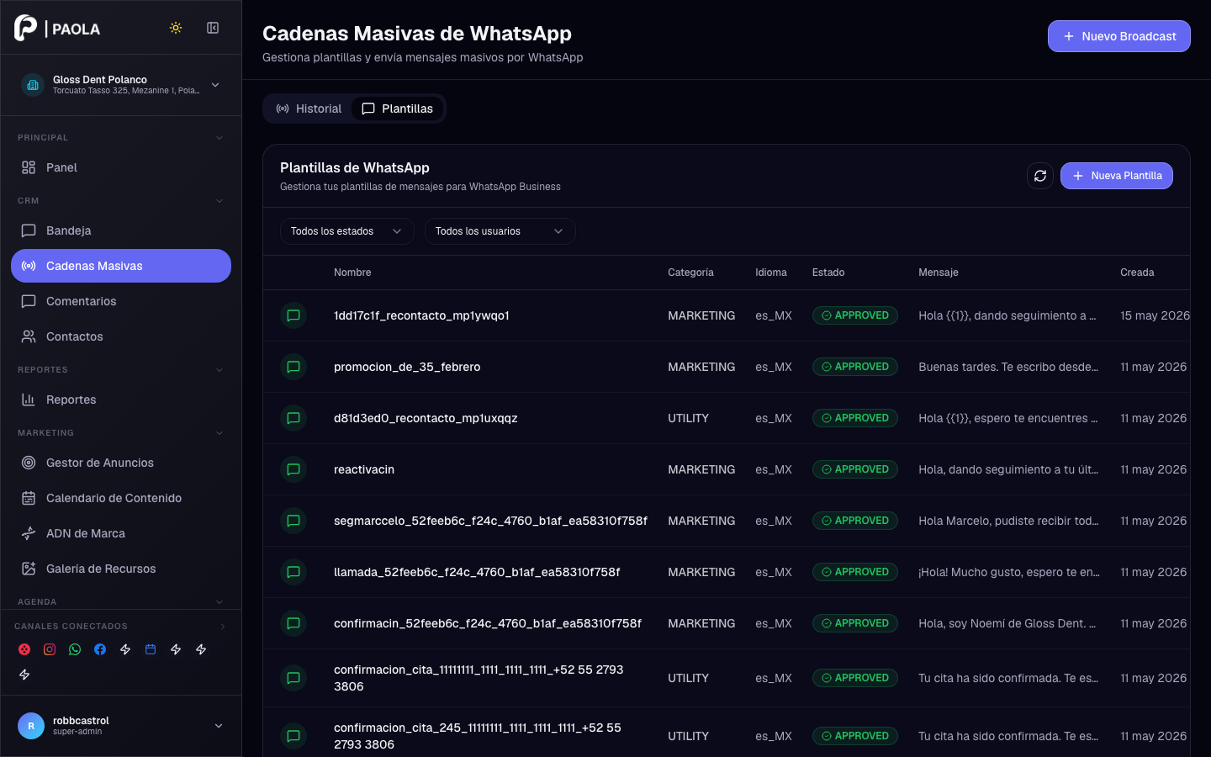1211x757 pixels.
Task: Open Bandeja in the sidebar
Action: (121, 230)
